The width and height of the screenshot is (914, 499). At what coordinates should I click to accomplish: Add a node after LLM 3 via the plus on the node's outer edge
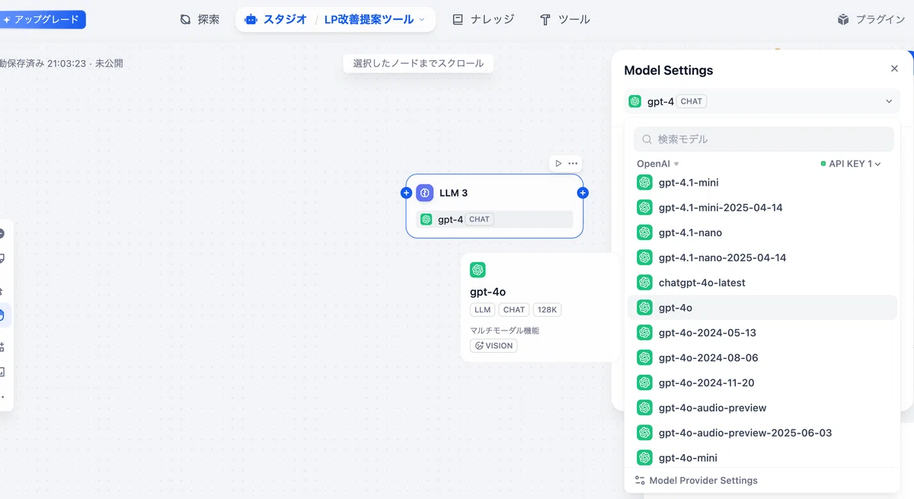tap(583, 193)
